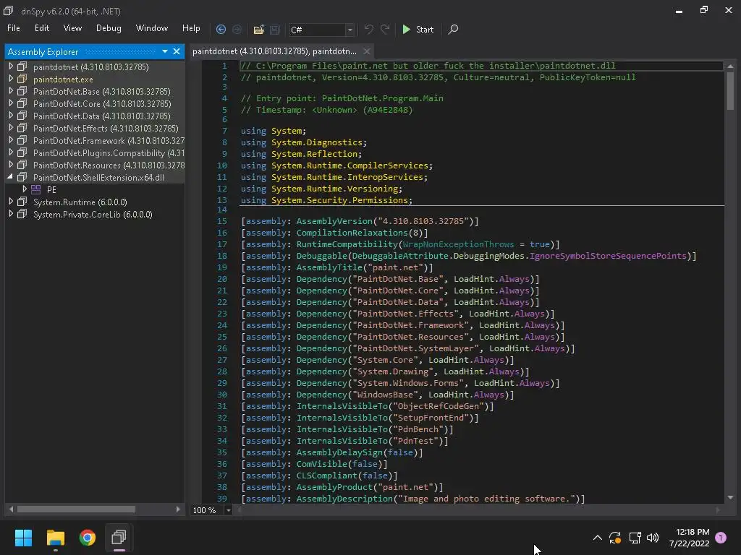Screen dimensions: 741x555
Task: Click the PE node icon
Action: [36, 189]
